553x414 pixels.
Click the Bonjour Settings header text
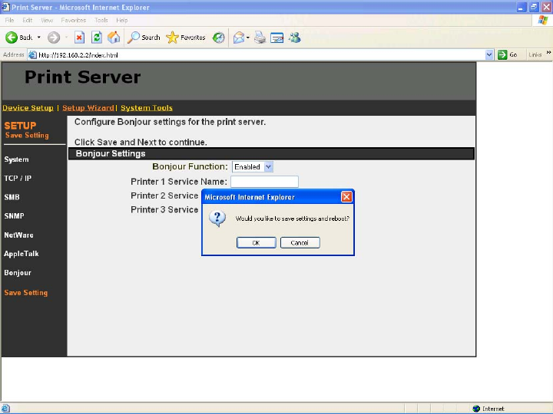click(111, 153)
